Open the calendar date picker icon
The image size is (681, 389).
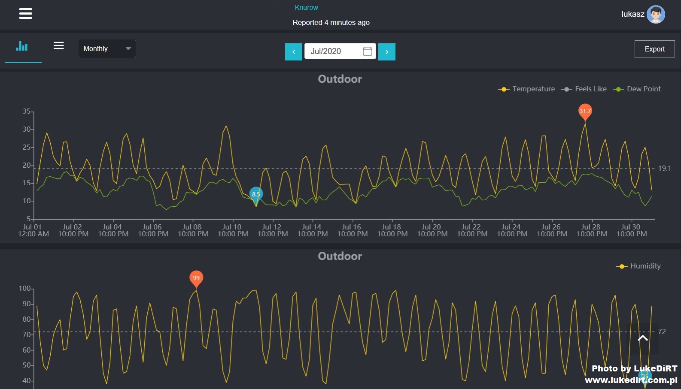[x=367, y=51]
